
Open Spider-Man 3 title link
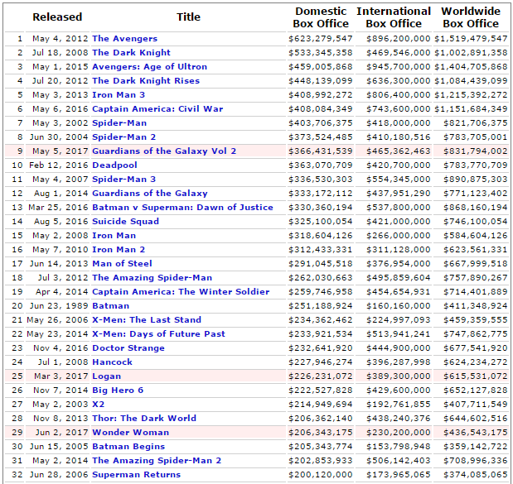(x=123, y=179)
